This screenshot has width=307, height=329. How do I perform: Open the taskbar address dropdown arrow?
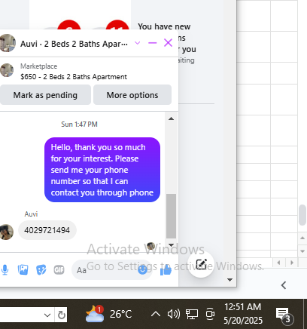click(47, 315)
